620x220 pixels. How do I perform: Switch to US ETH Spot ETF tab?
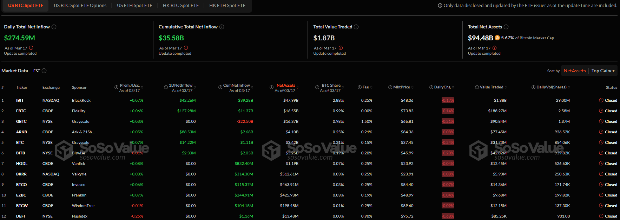click(x=134, y=6)
